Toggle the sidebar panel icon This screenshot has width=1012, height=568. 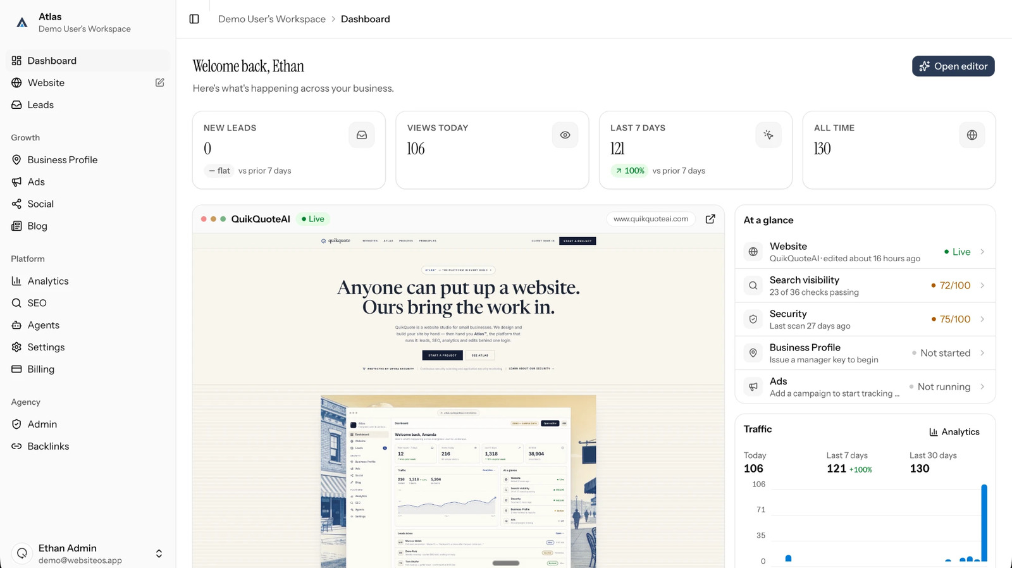[194, 19]
